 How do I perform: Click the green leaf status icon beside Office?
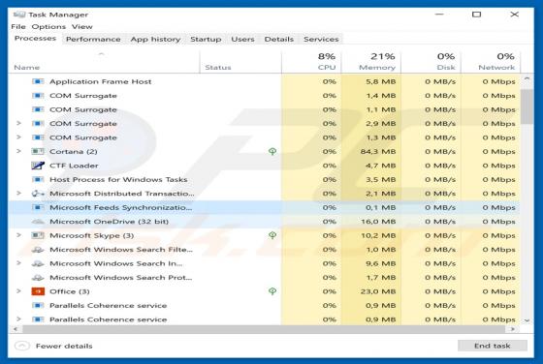coord(272,291)
